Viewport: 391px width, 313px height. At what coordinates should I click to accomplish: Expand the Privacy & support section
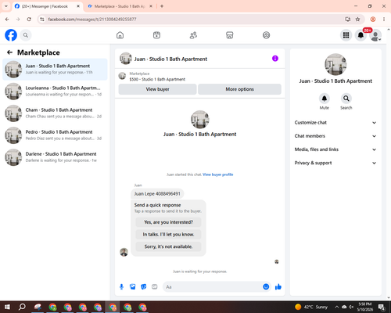[335, 163]
